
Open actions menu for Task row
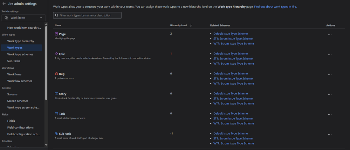(329, 115)
